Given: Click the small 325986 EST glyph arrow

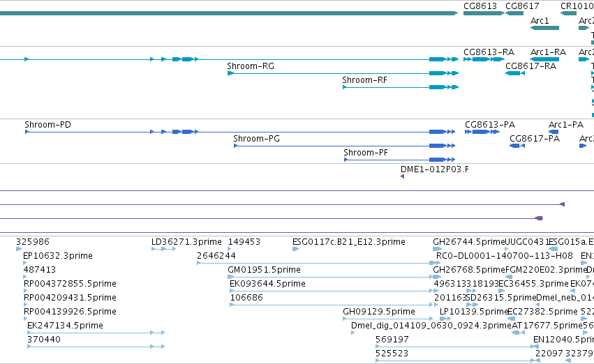Looking at the screenshot, I should pos(19,249).
